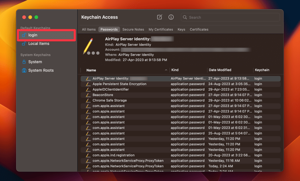
Task: Click the date 24-Aug-2023 at 3:05:35 cell
Action: [x=229, y=84]
